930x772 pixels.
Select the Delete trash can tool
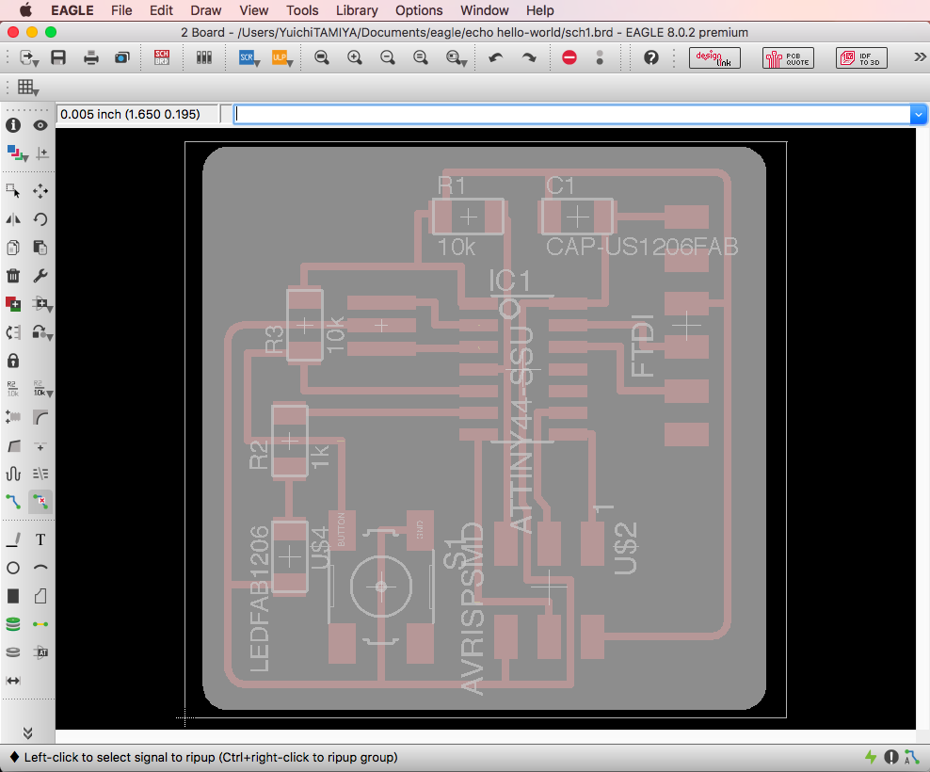pos(13,276)
